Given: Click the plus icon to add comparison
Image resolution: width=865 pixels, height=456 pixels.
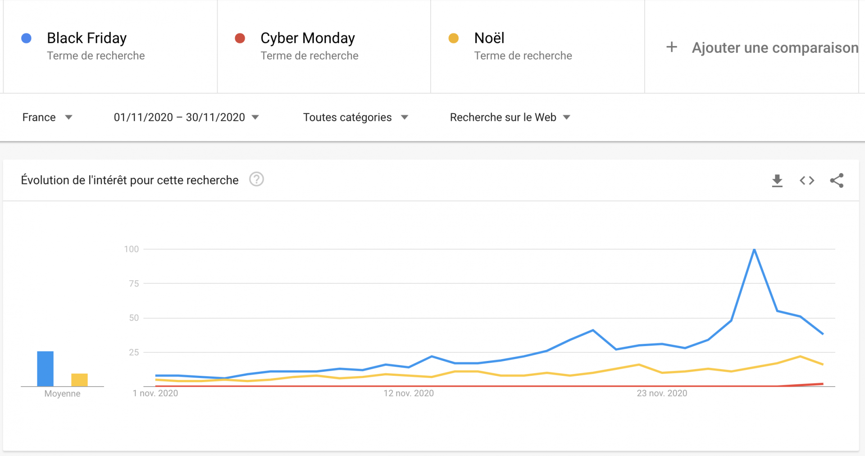Looking at the screenshot, I should pos(671,47).
